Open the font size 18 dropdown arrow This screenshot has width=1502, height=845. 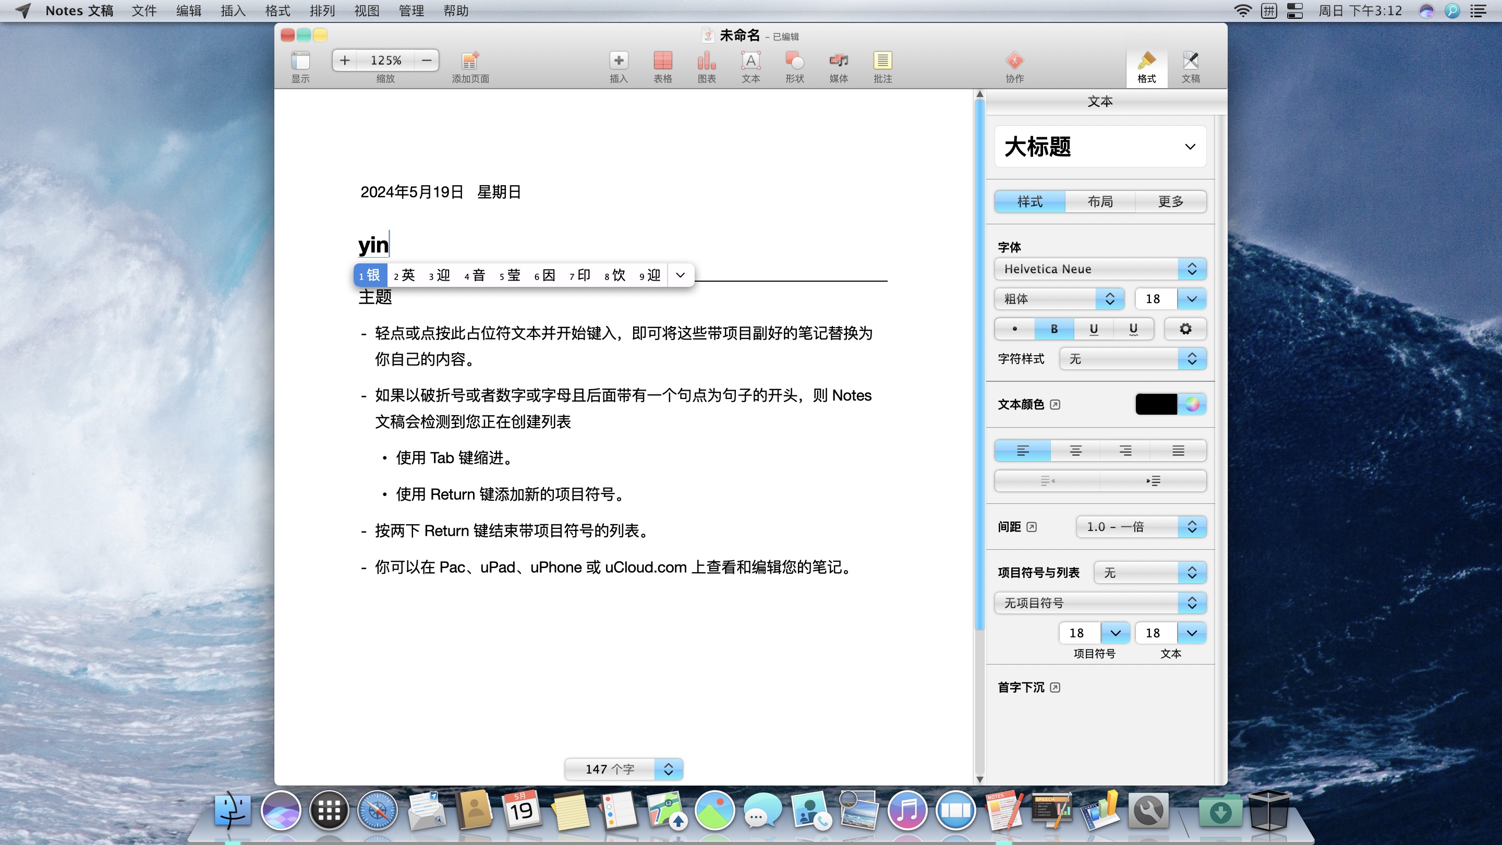[x=1192, y=298]
